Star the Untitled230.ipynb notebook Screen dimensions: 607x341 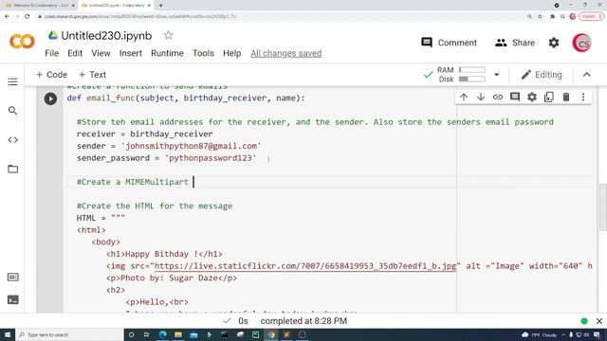coord(168,36)
